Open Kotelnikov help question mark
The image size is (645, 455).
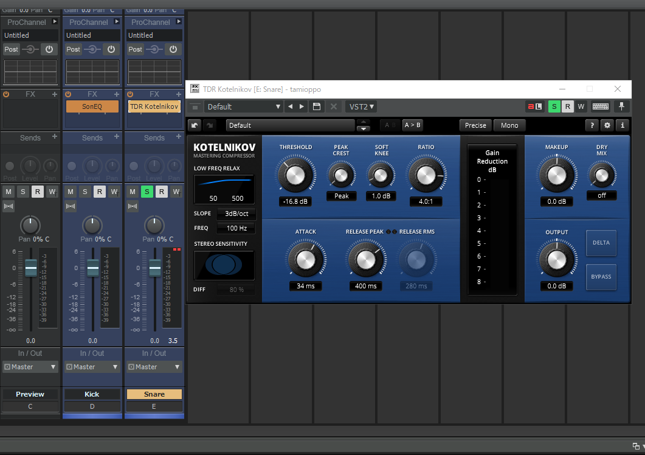(x=592, y=125)
